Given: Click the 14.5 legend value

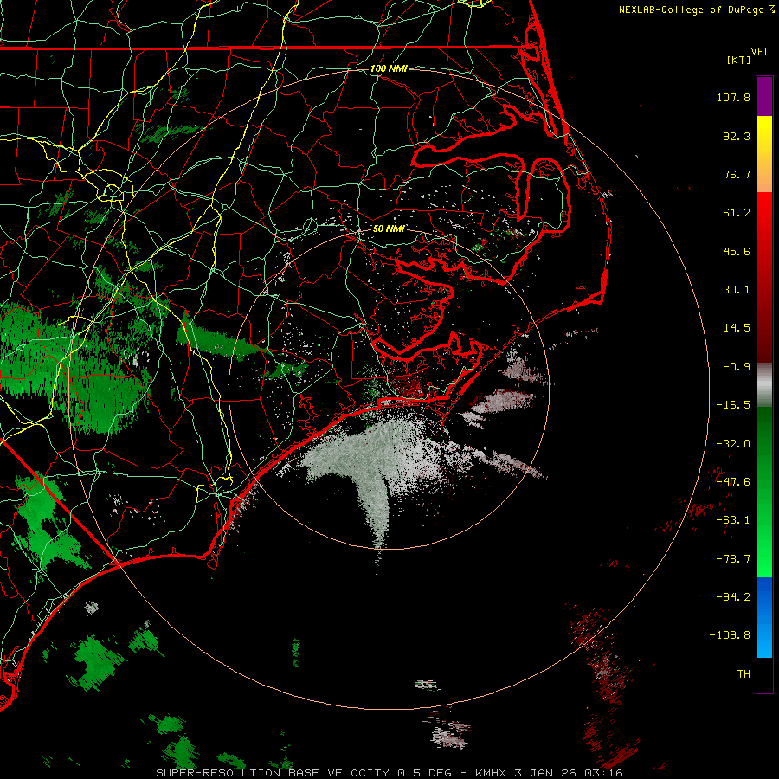Looking at the screenshot, I should pyautogui.click(x=737, y=328).
